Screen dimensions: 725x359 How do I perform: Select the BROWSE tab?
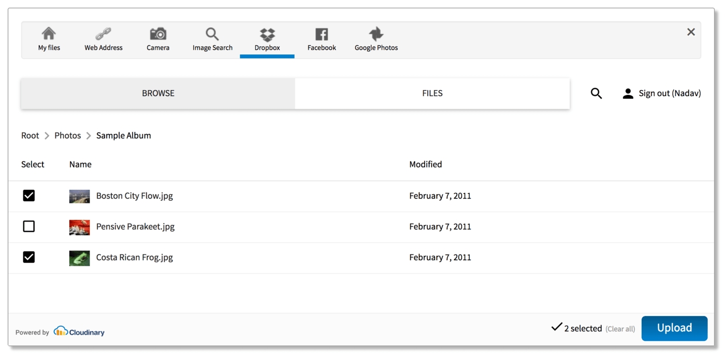[x=158, y=94]
